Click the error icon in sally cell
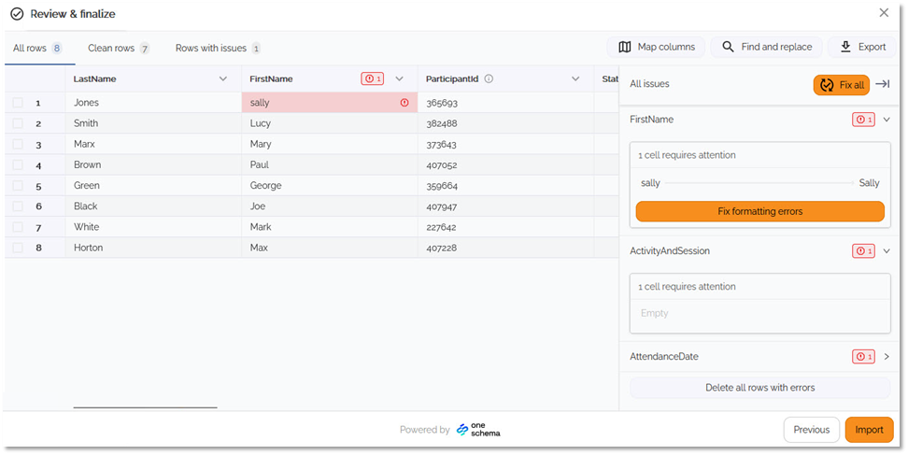Viewport: 908px width, 455px height. (x=404, y=103)
